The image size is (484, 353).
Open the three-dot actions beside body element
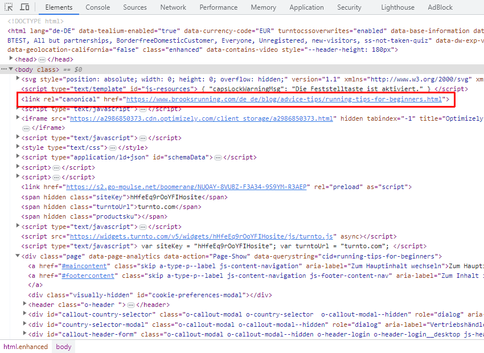pos(3,69)
